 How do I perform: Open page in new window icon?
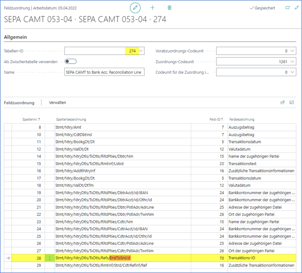pyautogui.click(x=287, y=8)
